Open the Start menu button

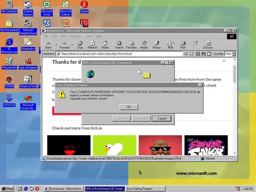(7, 189)
